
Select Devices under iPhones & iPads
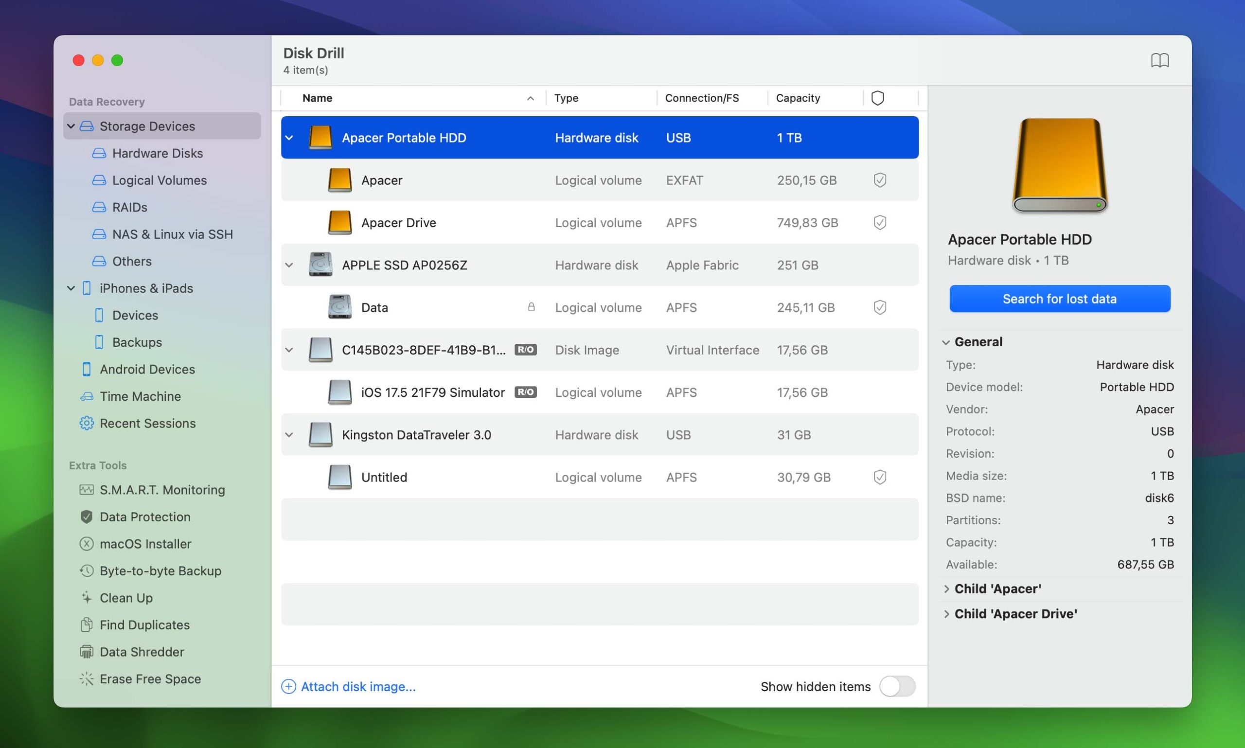[x=135, y=315]
